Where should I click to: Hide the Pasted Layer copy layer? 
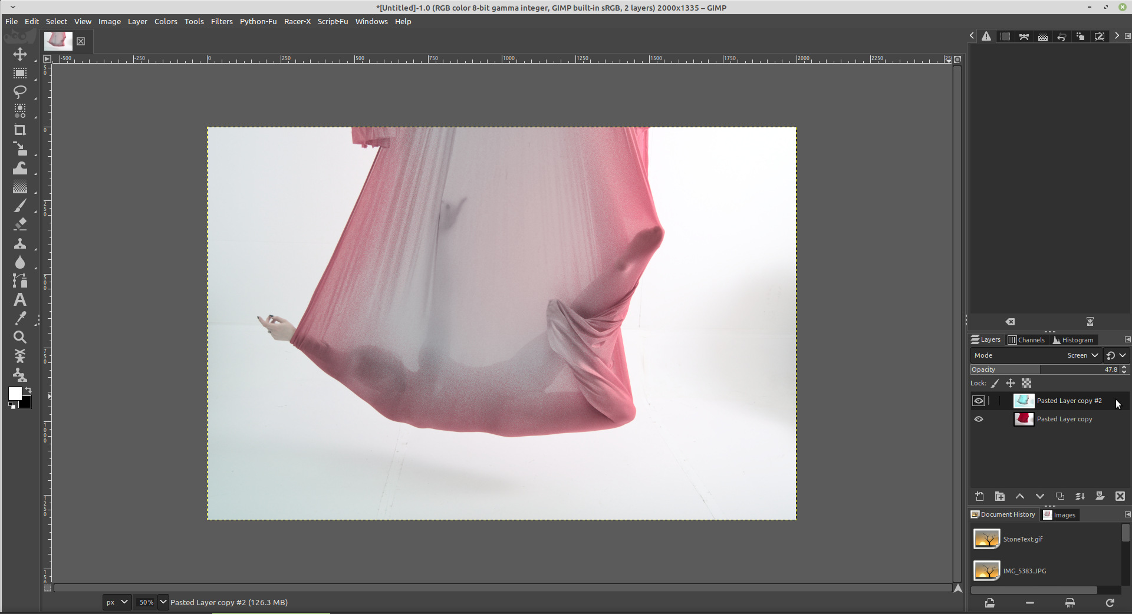(979, 419)
